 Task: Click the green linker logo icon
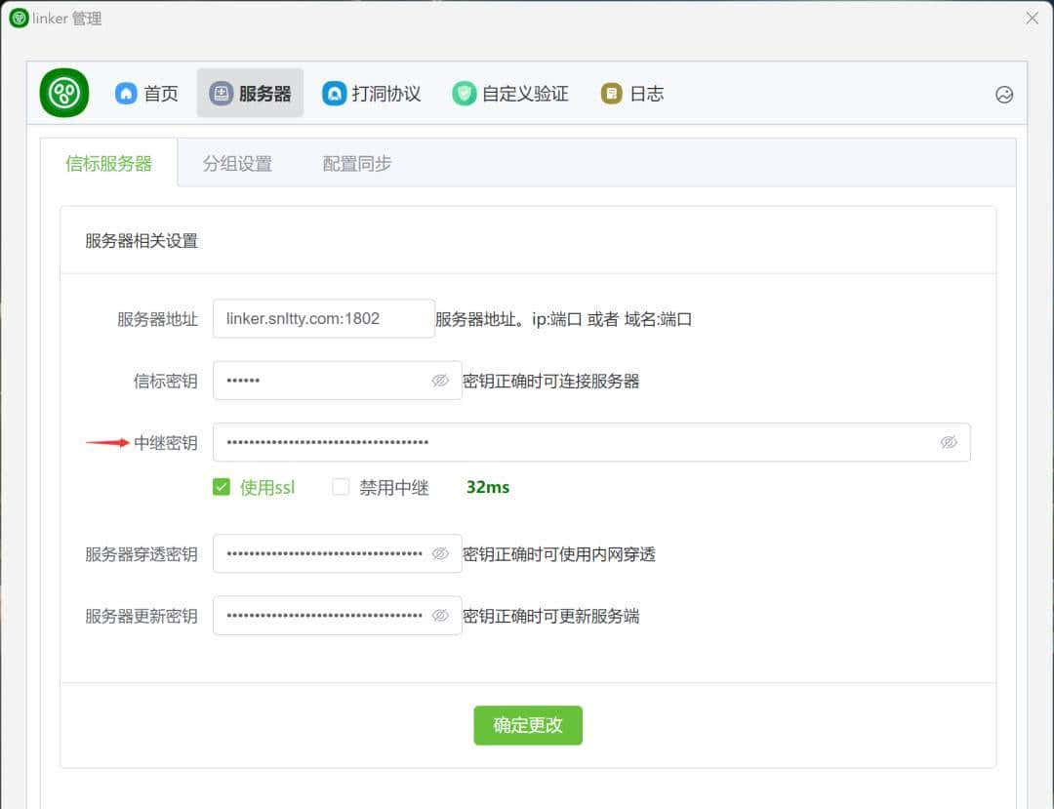[62, 93]
